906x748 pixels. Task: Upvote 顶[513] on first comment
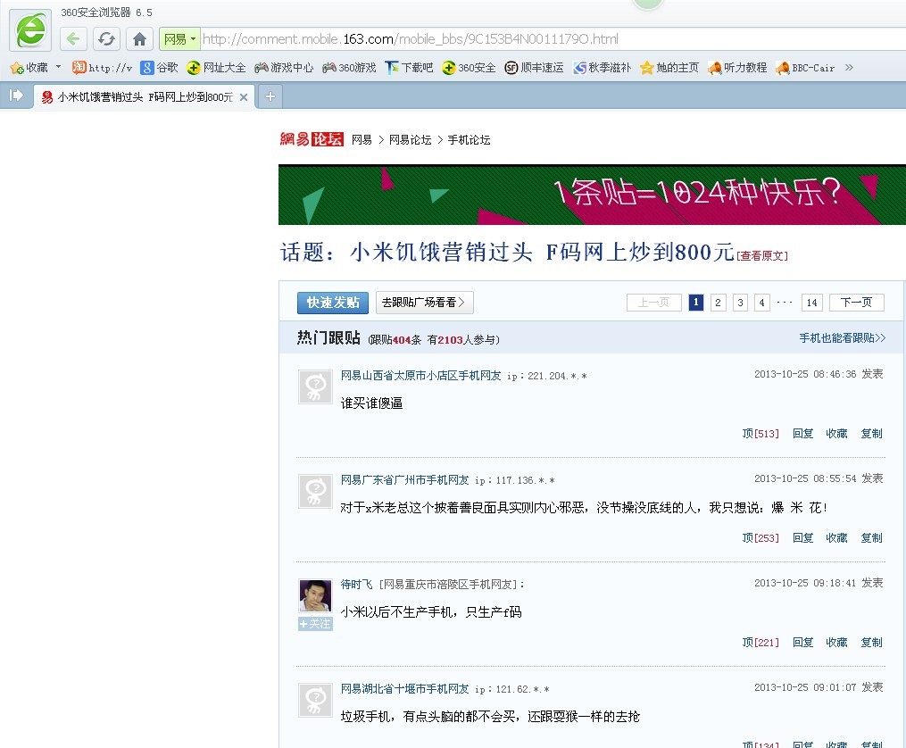tap(761, 433)
